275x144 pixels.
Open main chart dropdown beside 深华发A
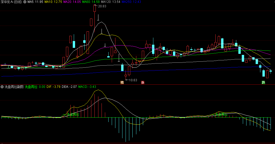coord(25,2)
